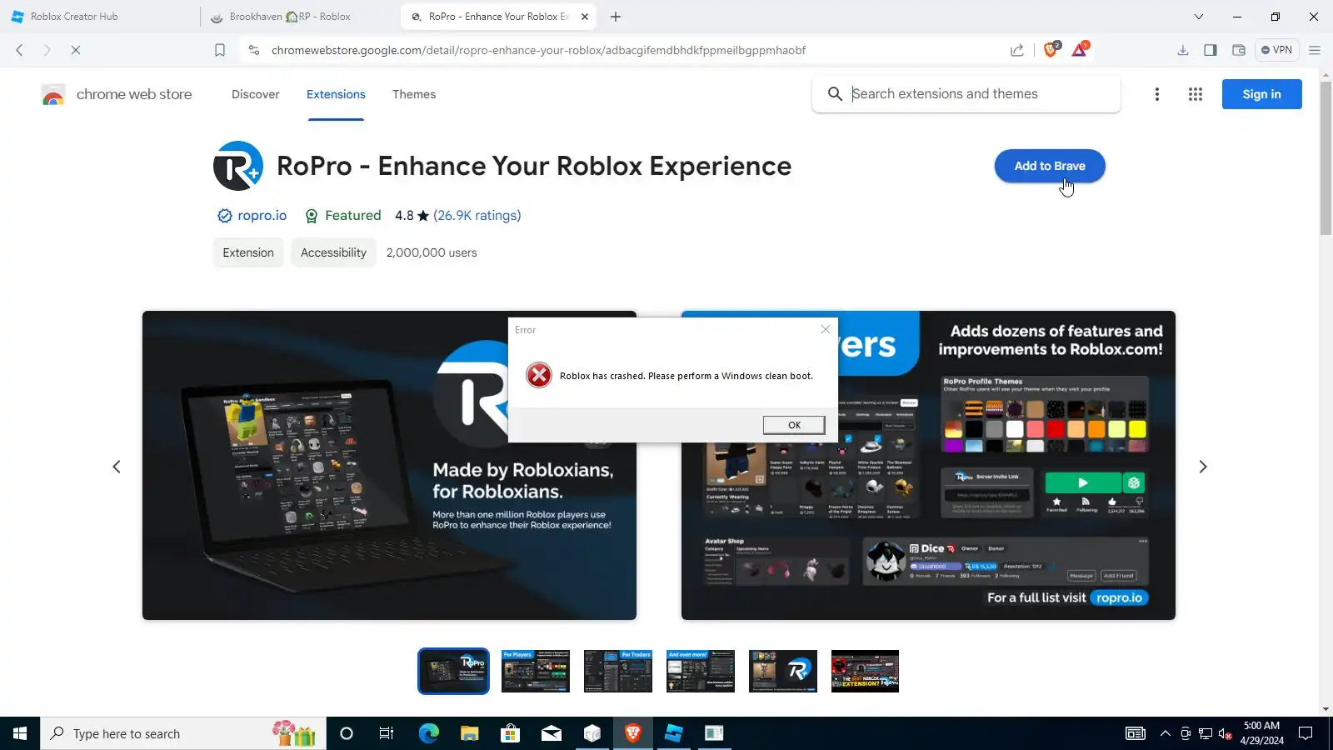Screen dimensions: 1333x750
Task: Open Brave main hamburger menu
Action: pyautogui.click(x=1315, y=50)
